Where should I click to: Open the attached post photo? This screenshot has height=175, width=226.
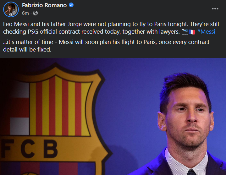pyautogui.click(x=113, y=116)
